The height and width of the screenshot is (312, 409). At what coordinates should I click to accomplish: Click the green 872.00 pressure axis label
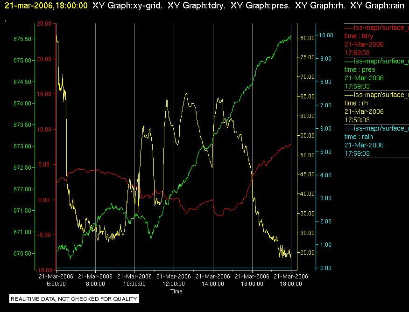[22, 189]
